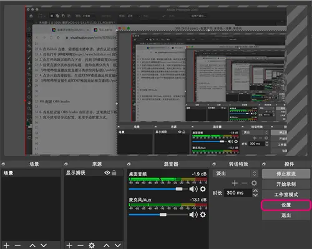Click the 场景 panel title

click(x=34, y=164)
